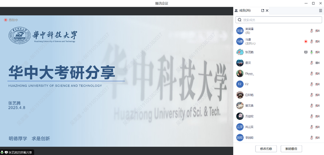
Task: Select member name 方益宏 in the list
Action: (249, 116)
